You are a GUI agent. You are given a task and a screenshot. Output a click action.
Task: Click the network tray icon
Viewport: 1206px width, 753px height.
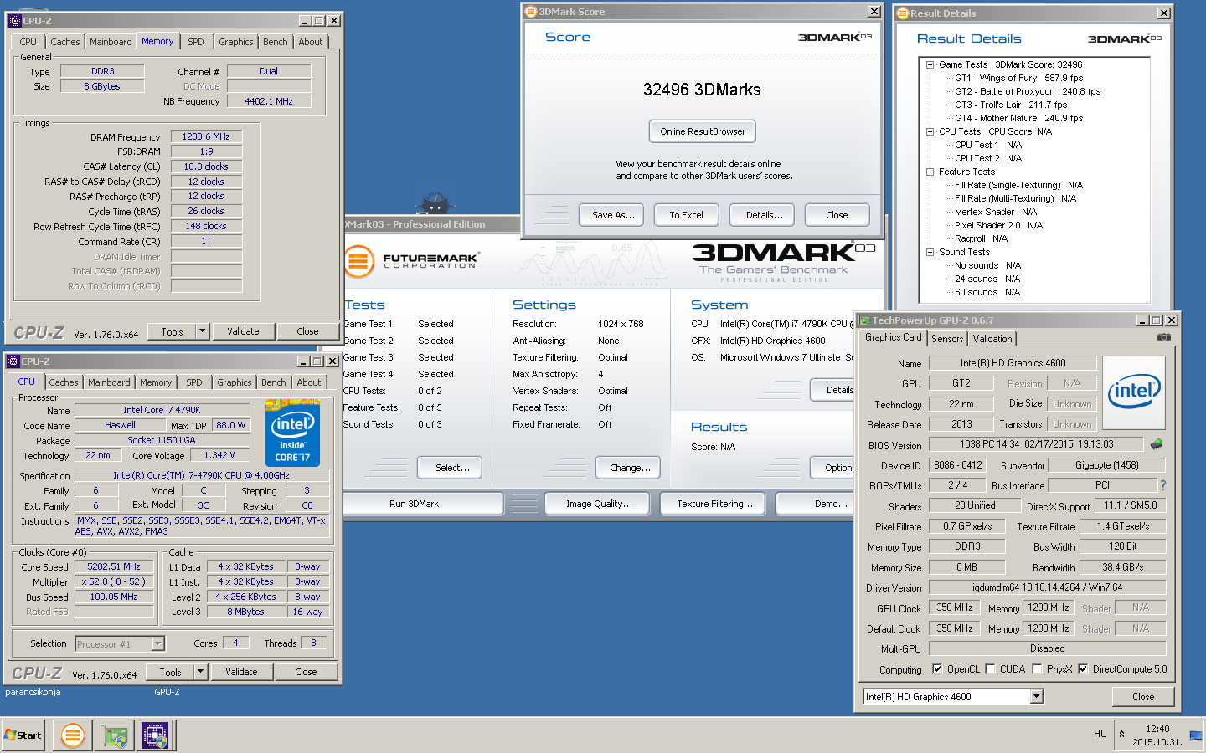point(1195,735)
